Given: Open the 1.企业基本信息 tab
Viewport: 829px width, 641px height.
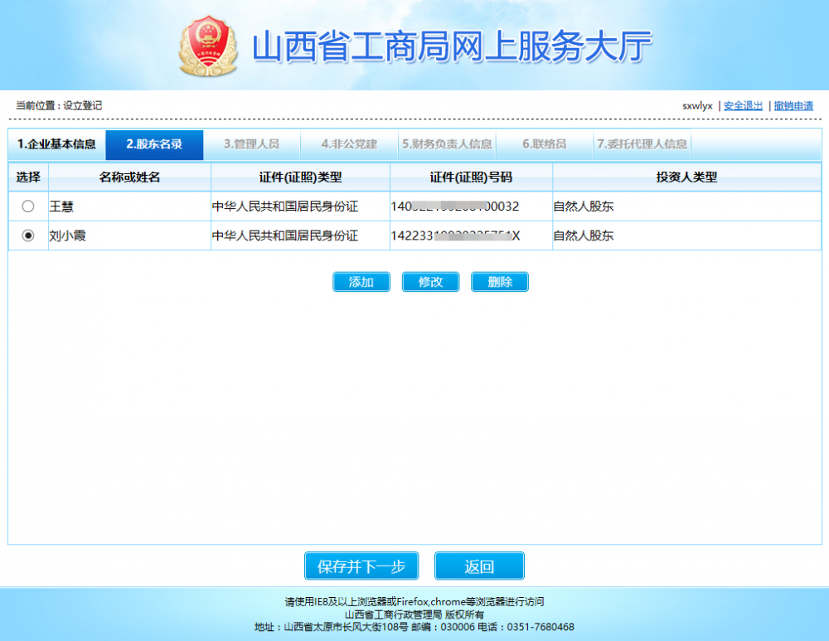Looking at the screenshot, I should (x=57, y=144).
